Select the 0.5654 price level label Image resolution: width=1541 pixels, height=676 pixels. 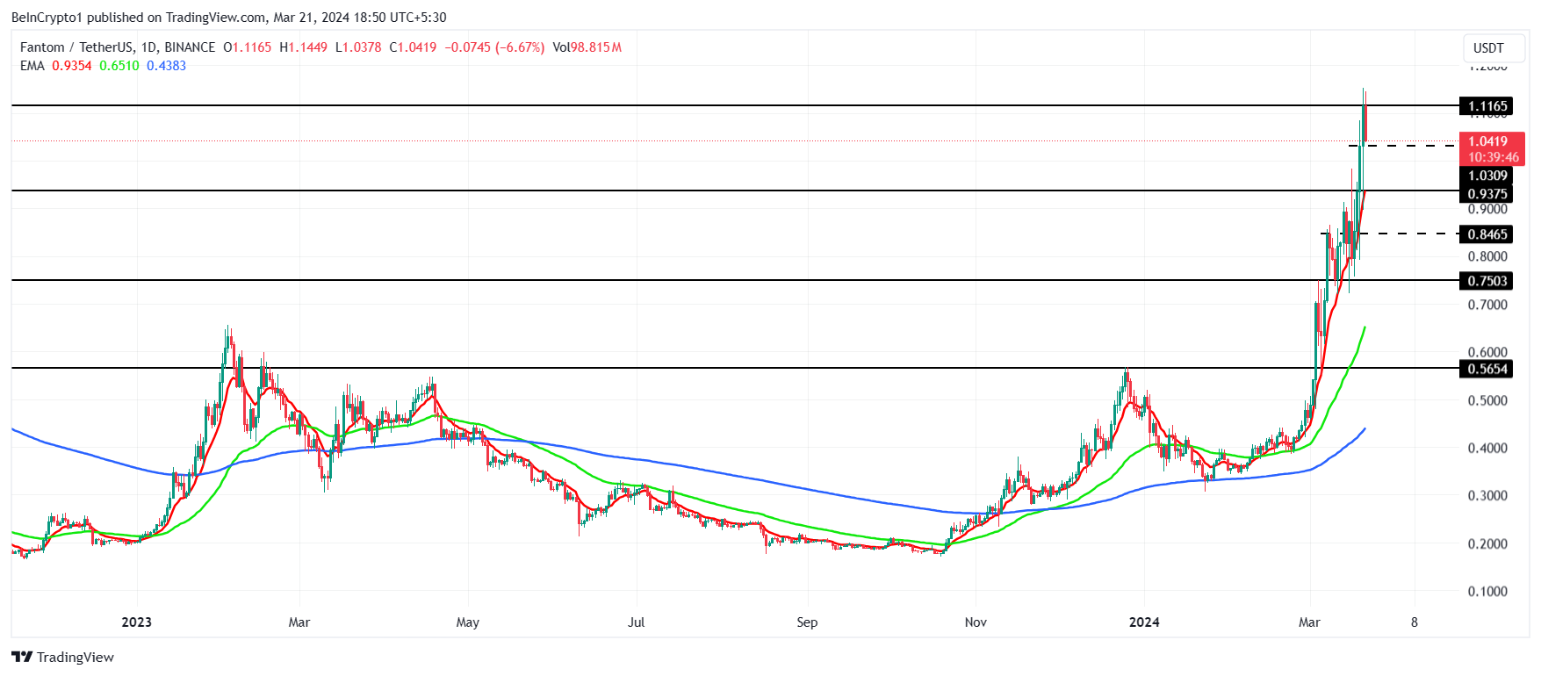(x=1486, y=369)
